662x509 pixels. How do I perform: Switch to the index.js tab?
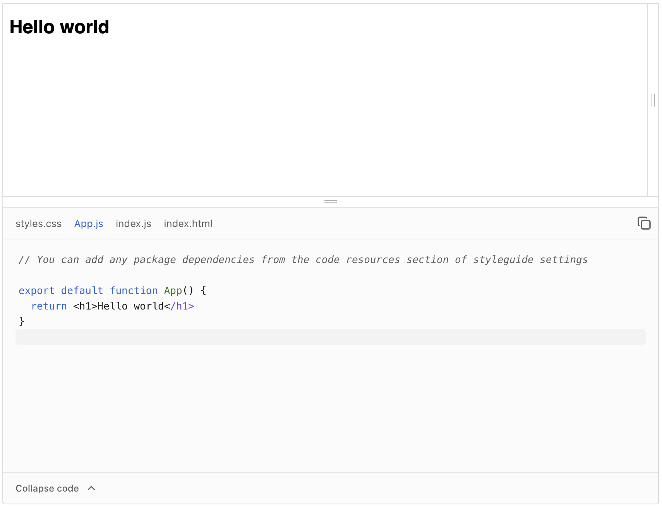[133, 223]
